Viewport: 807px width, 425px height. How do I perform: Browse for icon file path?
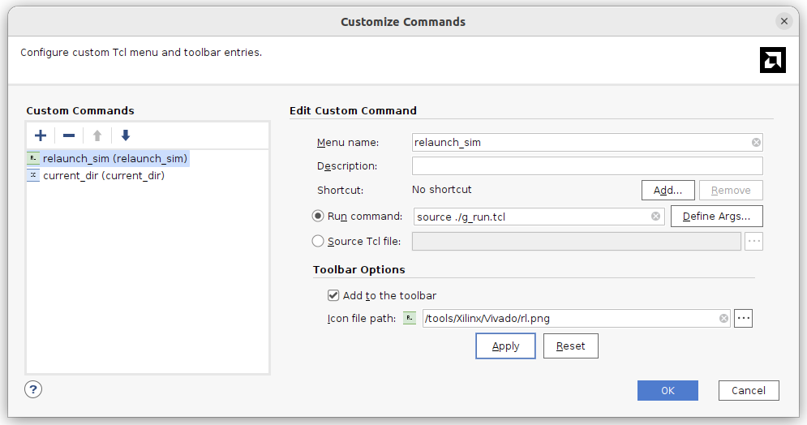point(743,319)
